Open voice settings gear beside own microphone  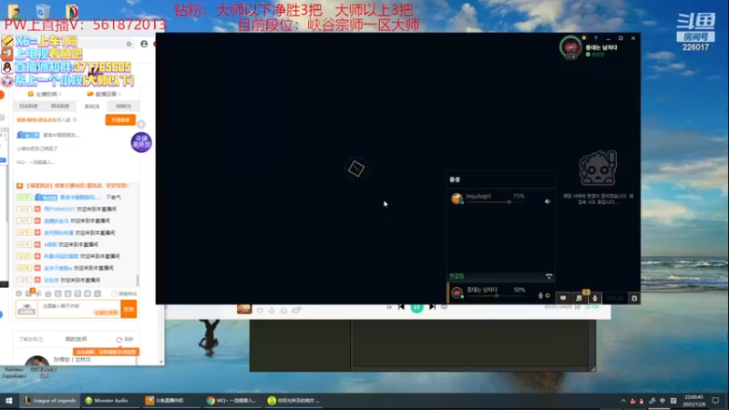click(x=548, y=295)
